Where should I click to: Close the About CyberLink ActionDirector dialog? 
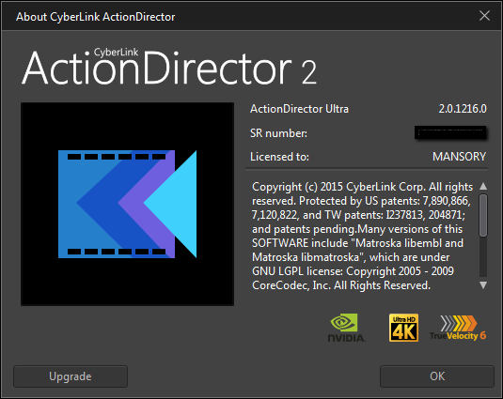coord(484,15)
